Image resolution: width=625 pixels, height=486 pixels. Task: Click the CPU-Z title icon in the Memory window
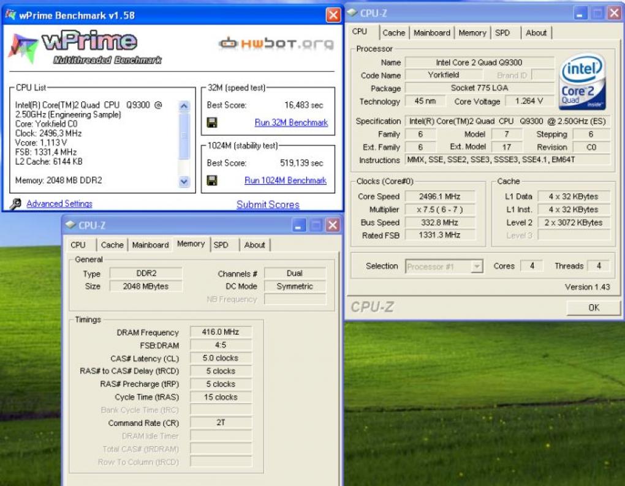pyautogui.click(x=70, y=225)
